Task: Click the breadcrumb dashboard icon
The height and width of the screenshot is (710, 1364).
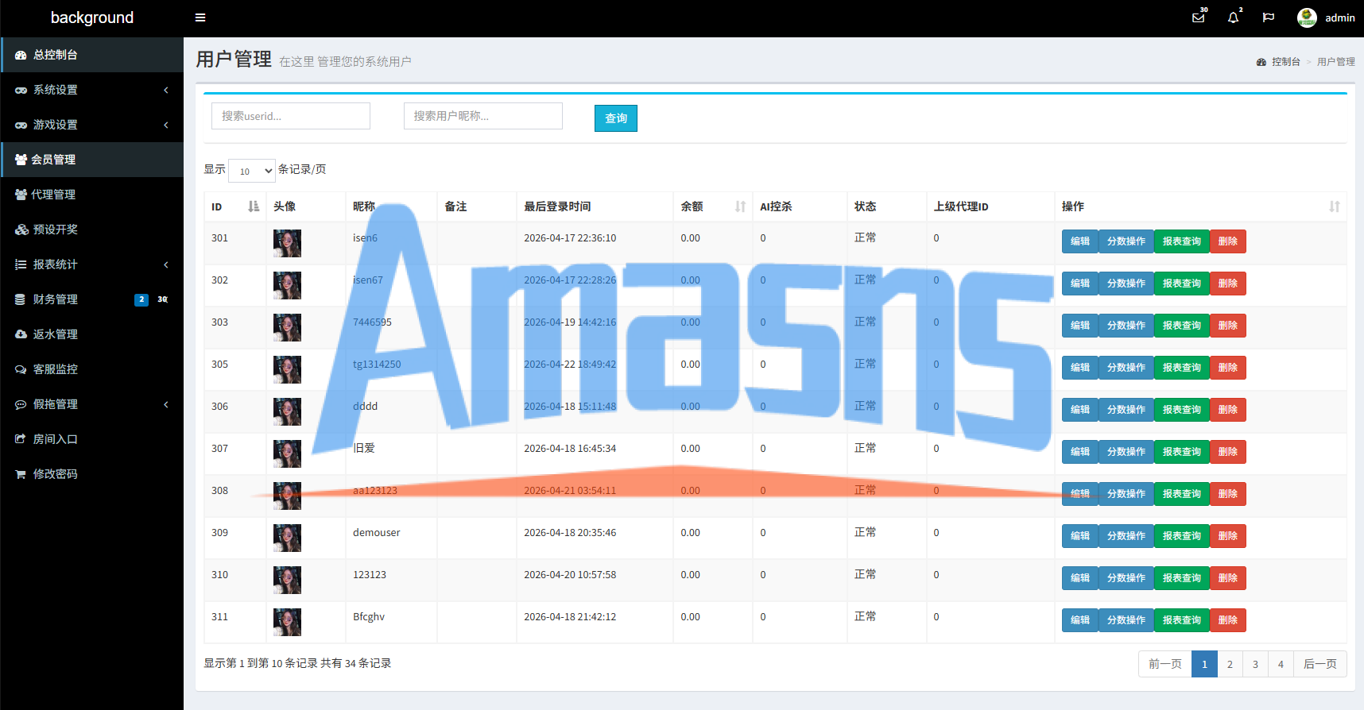Action: click(x=1261, y=62)
